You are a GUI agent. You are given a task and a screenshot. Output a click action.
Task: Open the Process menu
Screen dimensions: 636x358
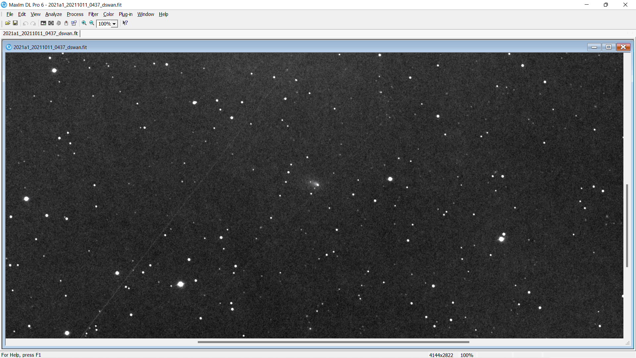click(x=75, y=14)
